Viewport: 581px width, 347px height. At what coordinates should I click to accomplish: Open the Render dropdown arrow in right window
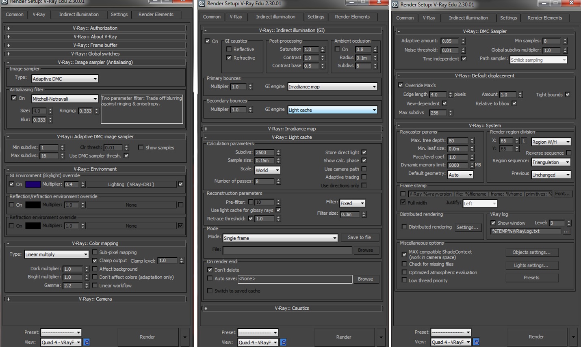[573, 336]
